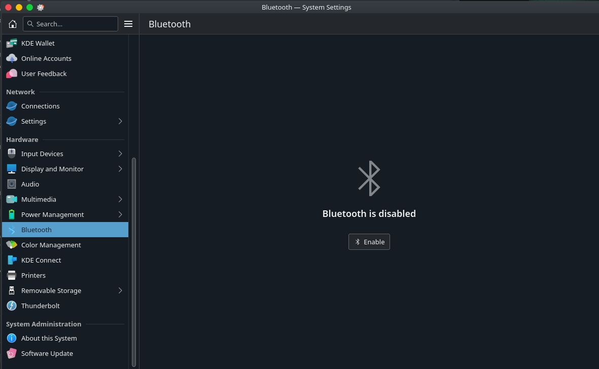Open Online Accounts settings
This screenshot has height=369, width=599.
tap(65, 58)
